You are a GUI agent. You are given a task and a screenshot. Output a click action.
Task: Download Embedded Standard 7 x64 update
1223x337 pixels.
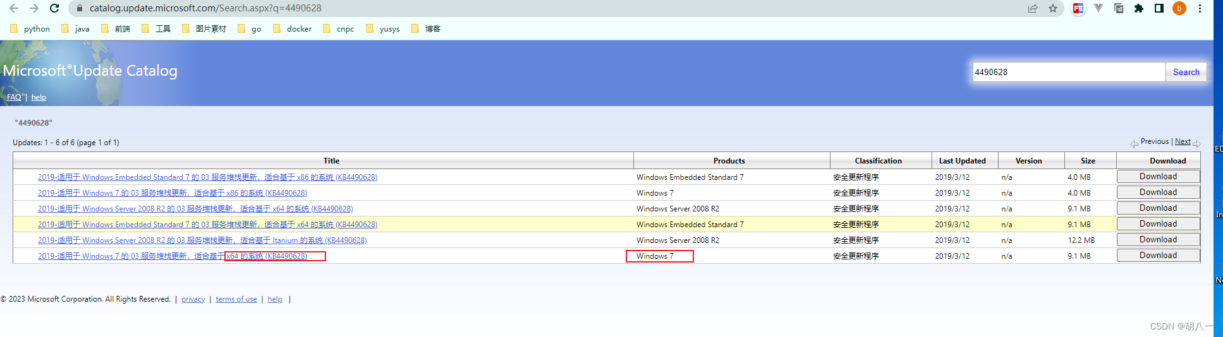pos(1158,224)
